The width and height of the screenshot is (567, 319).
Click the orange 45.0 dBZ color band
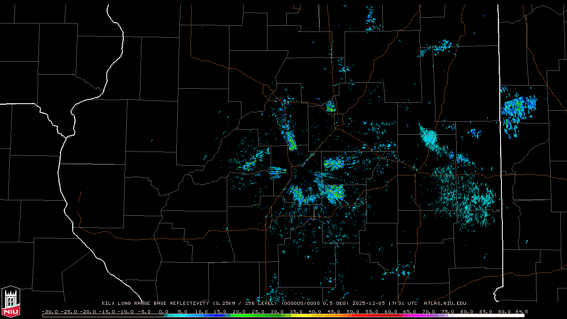click(x=334, y=315)
